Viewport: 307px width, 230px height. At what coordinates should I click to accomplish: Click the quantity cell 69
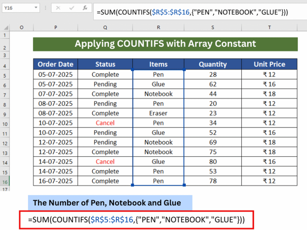(x=213, y=142)
